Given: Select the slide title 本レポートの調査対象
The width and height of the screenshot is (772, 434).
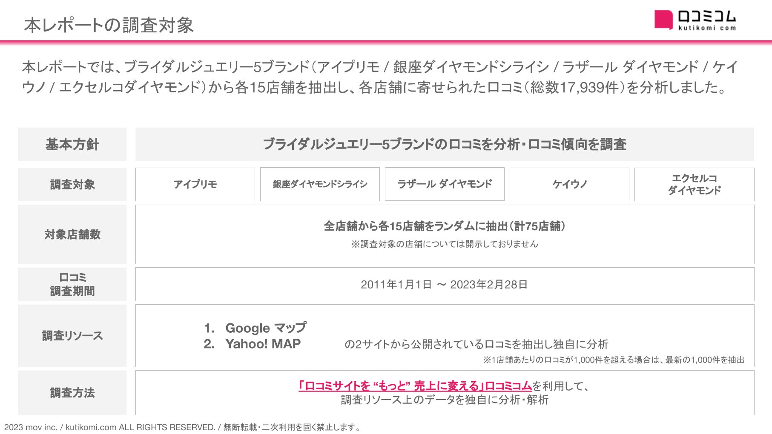Looking at the screenshot, I should click(109, 25).
